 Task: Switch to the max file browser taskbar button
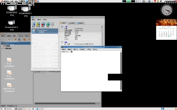(30, 109)
